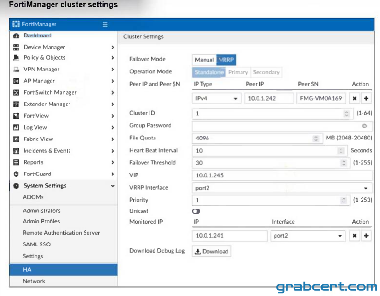This screenshot has width=380, height=296.
Task: Show the Group Password with eye icon
Action: click(364, 126)
